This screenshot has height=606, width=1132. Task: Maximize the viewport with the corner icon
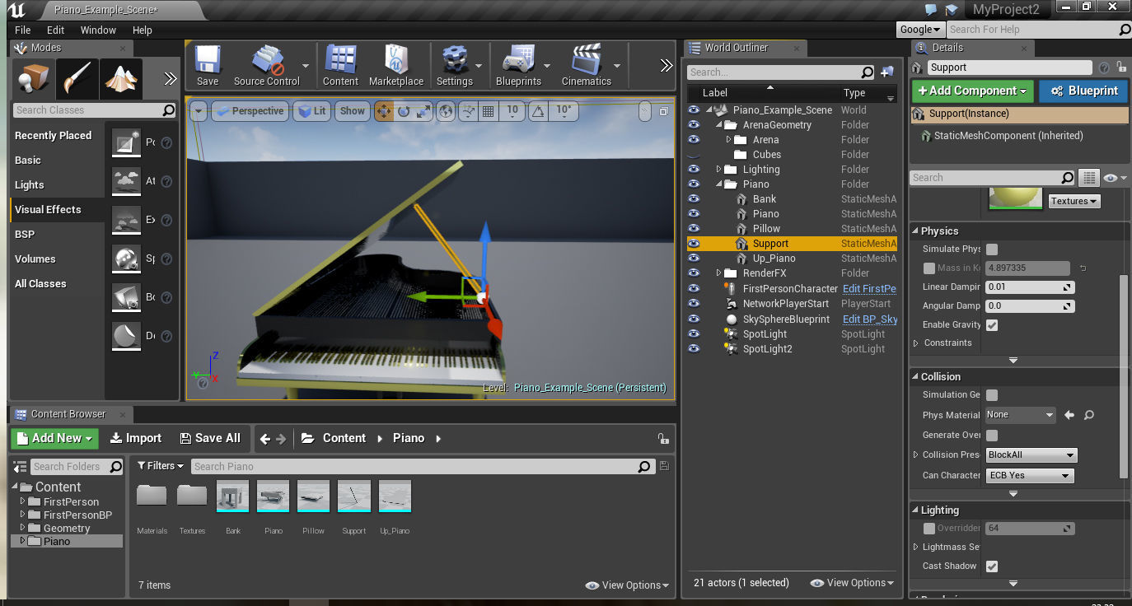[x=665, y=111]
